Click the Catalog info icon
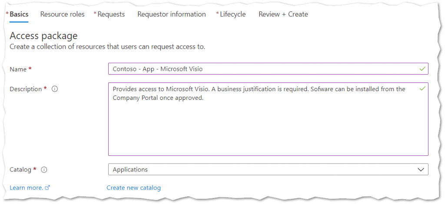Screen dimensions: 445x204 click(44, 170)
